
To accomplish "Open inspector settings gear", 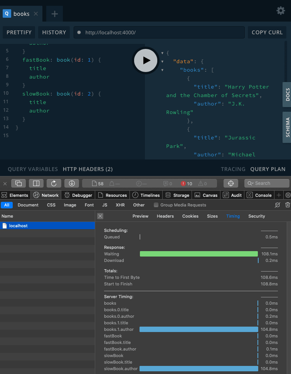I will click(x=288, y=195).
